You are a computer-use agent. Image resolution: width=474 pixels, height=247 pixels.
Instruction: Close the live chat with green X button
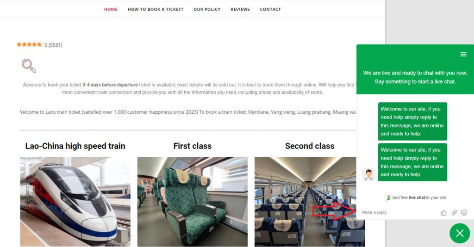pyautogui.click(x=460, y=233)
